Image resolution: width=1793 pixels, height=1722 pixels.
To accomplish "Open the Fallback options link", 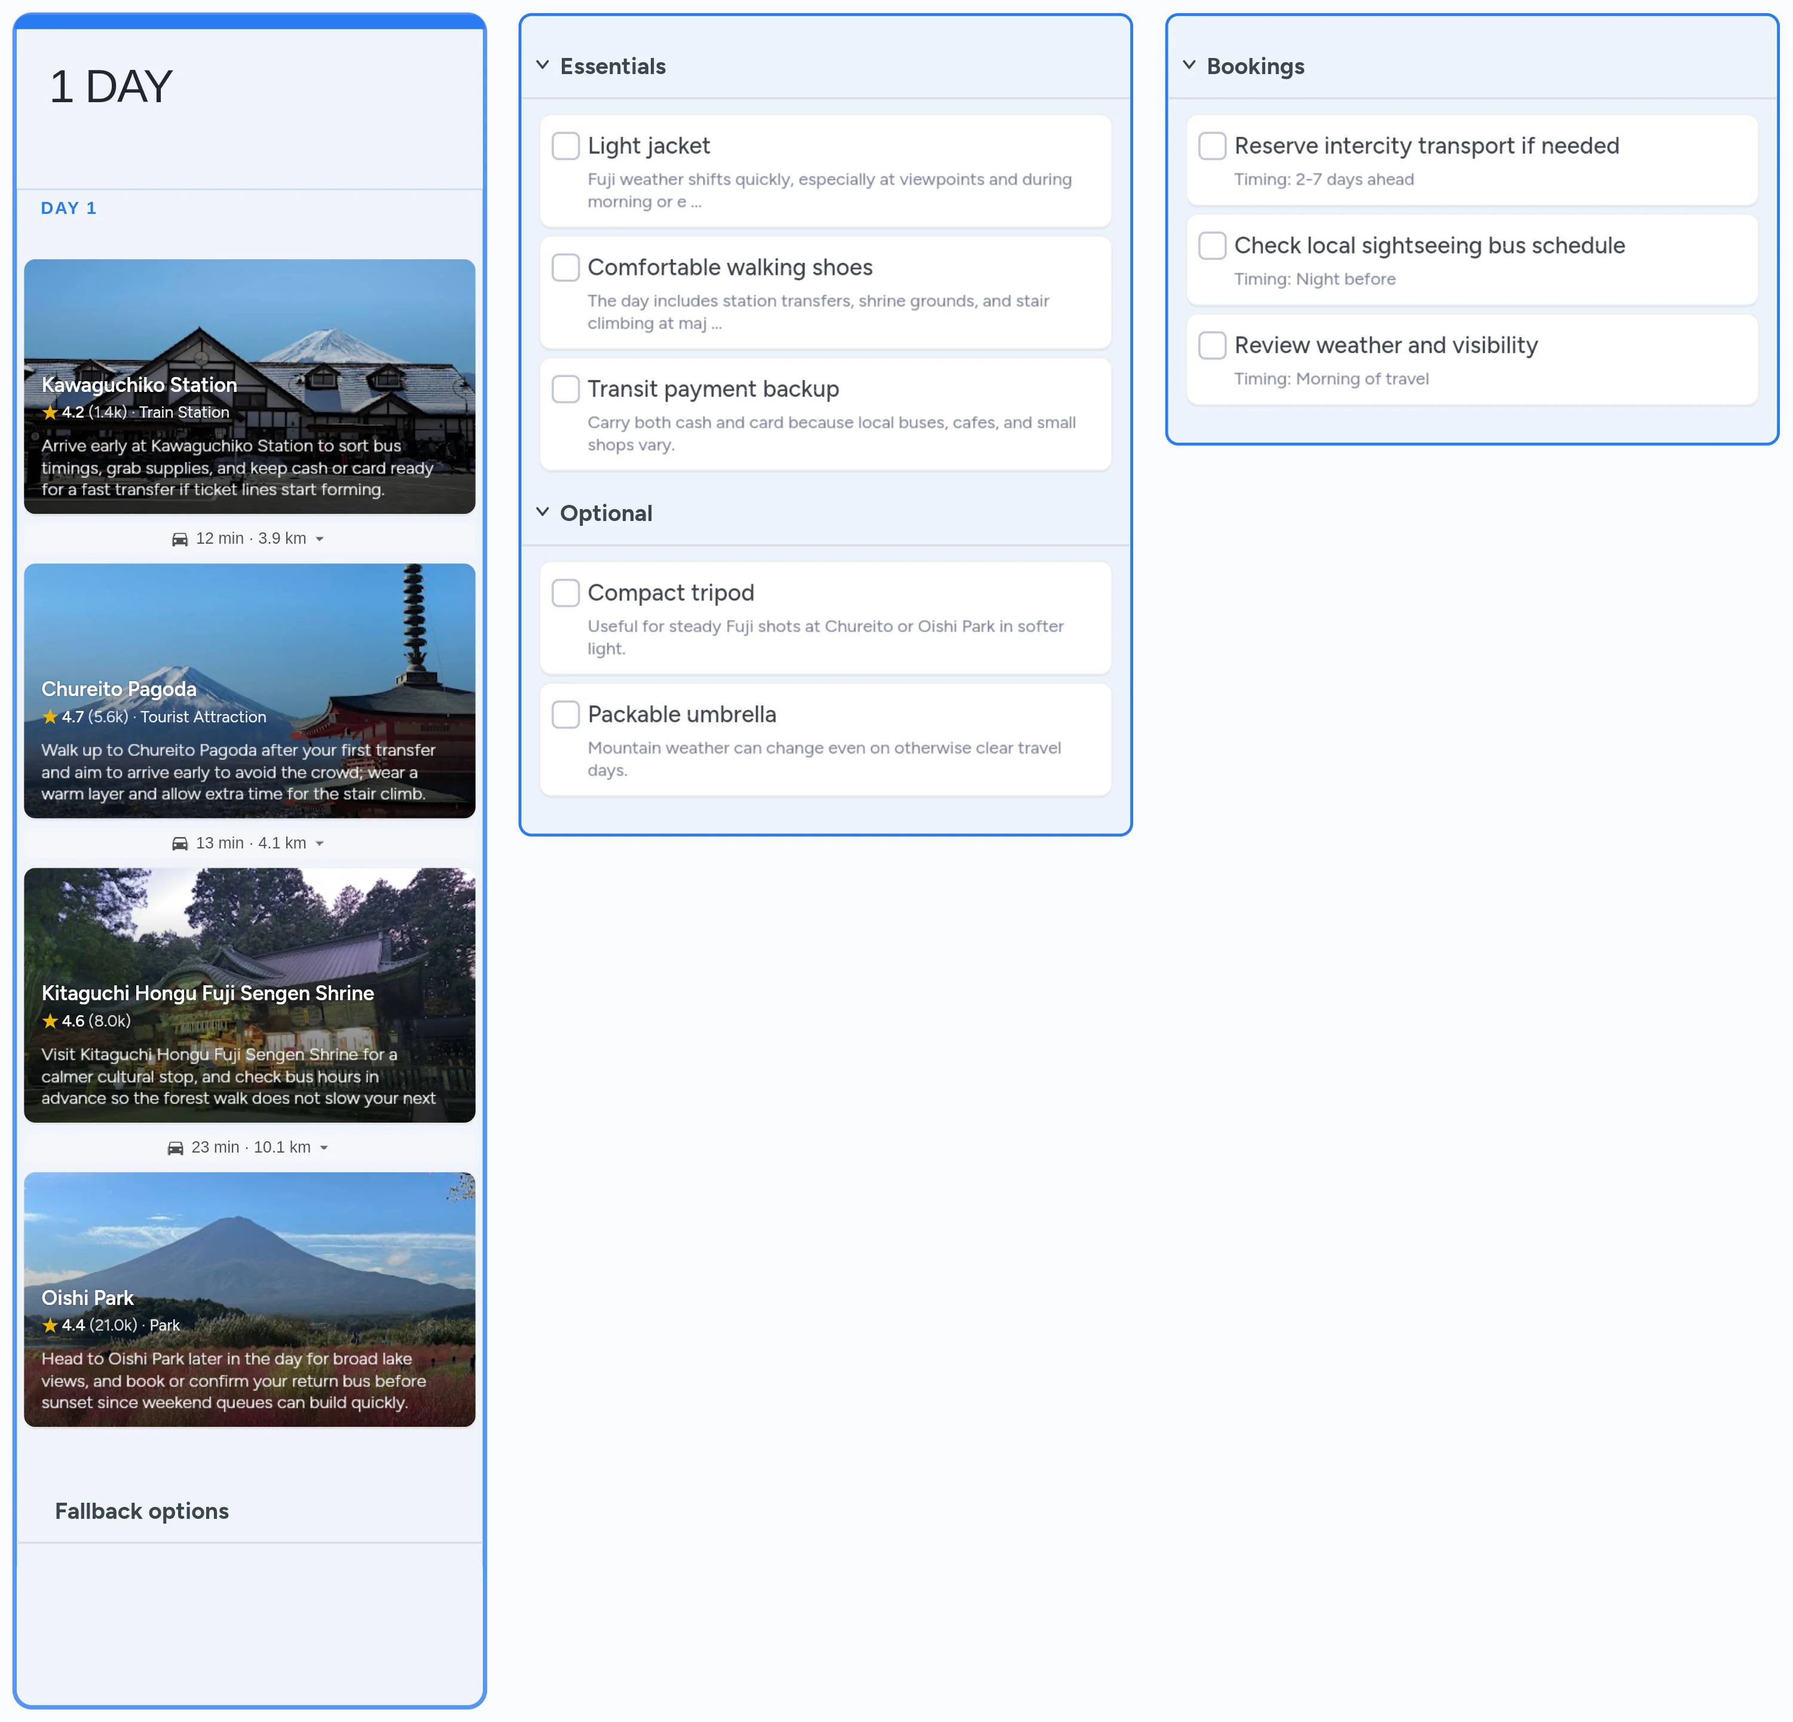I will point(142,1510).
